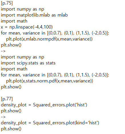The height and width of the screenshot is (134, 125).
Task: Click the stats.norm.pdf plot line
Action: tap(50, 81)
